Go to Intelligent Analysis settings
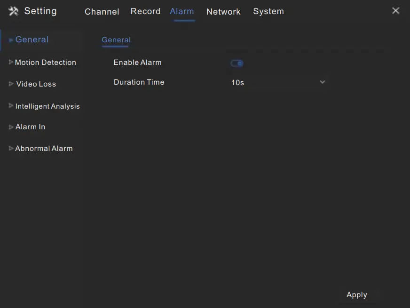Image resolution: width=410 pixels, height=308 pixels. click(x=47, y=106)
